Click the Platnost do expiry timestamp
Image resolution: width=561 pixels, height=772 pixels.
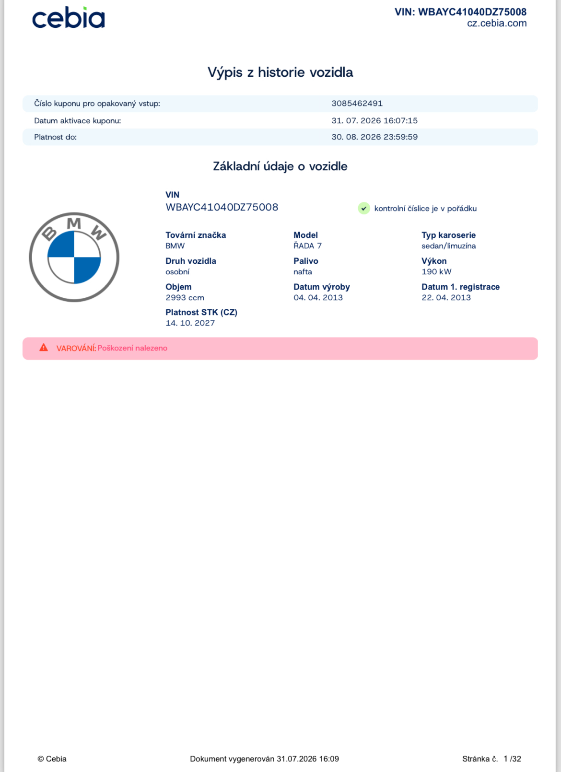point(374,137)
